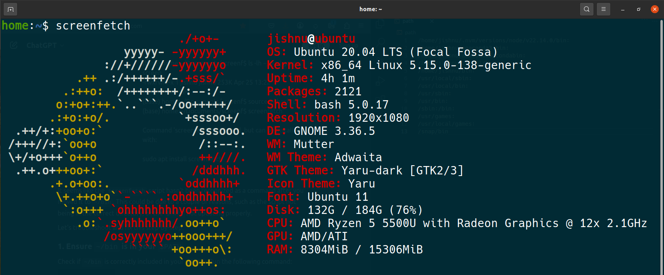664x275 pixels.
Task: Click the red 'Kernel:' label
Action: click(x=291, y=65)
